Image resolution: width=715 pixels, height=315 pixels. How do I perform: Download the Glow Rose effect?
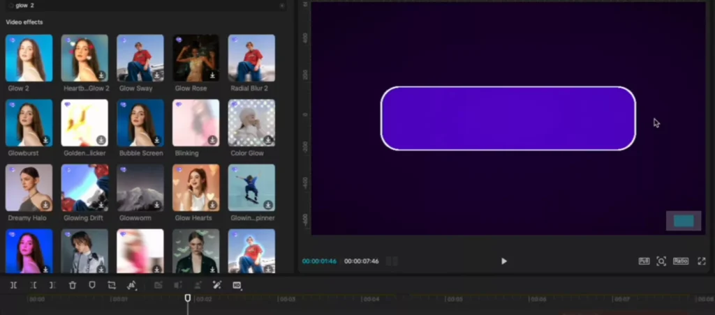(212, 75)
